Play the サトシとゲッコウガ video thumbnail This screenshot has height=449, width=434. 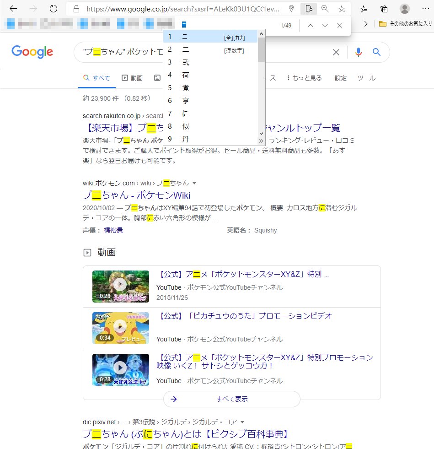tap(120, 370)
